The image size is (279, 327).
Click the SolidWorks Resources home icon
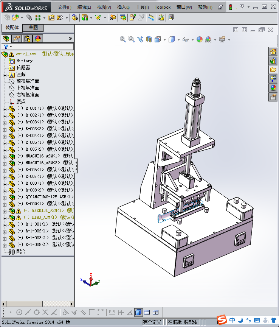(x=273, y=51)
